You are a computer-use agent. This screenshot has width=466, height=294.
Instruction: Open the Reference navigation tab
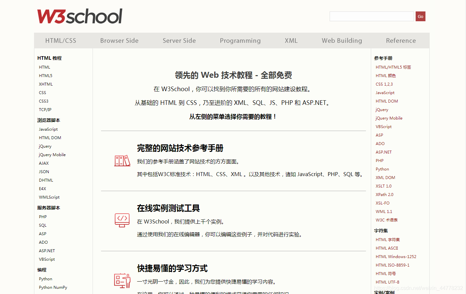coord(401,41)
